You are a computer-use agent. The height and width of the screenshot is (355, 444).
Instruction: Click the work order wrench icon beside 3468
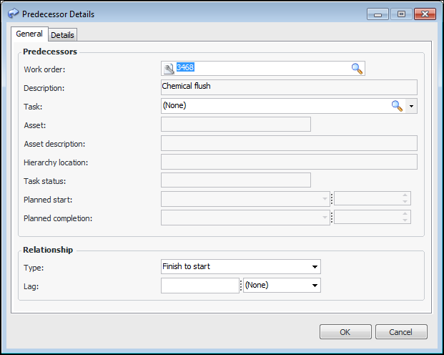tap(169, 69)
